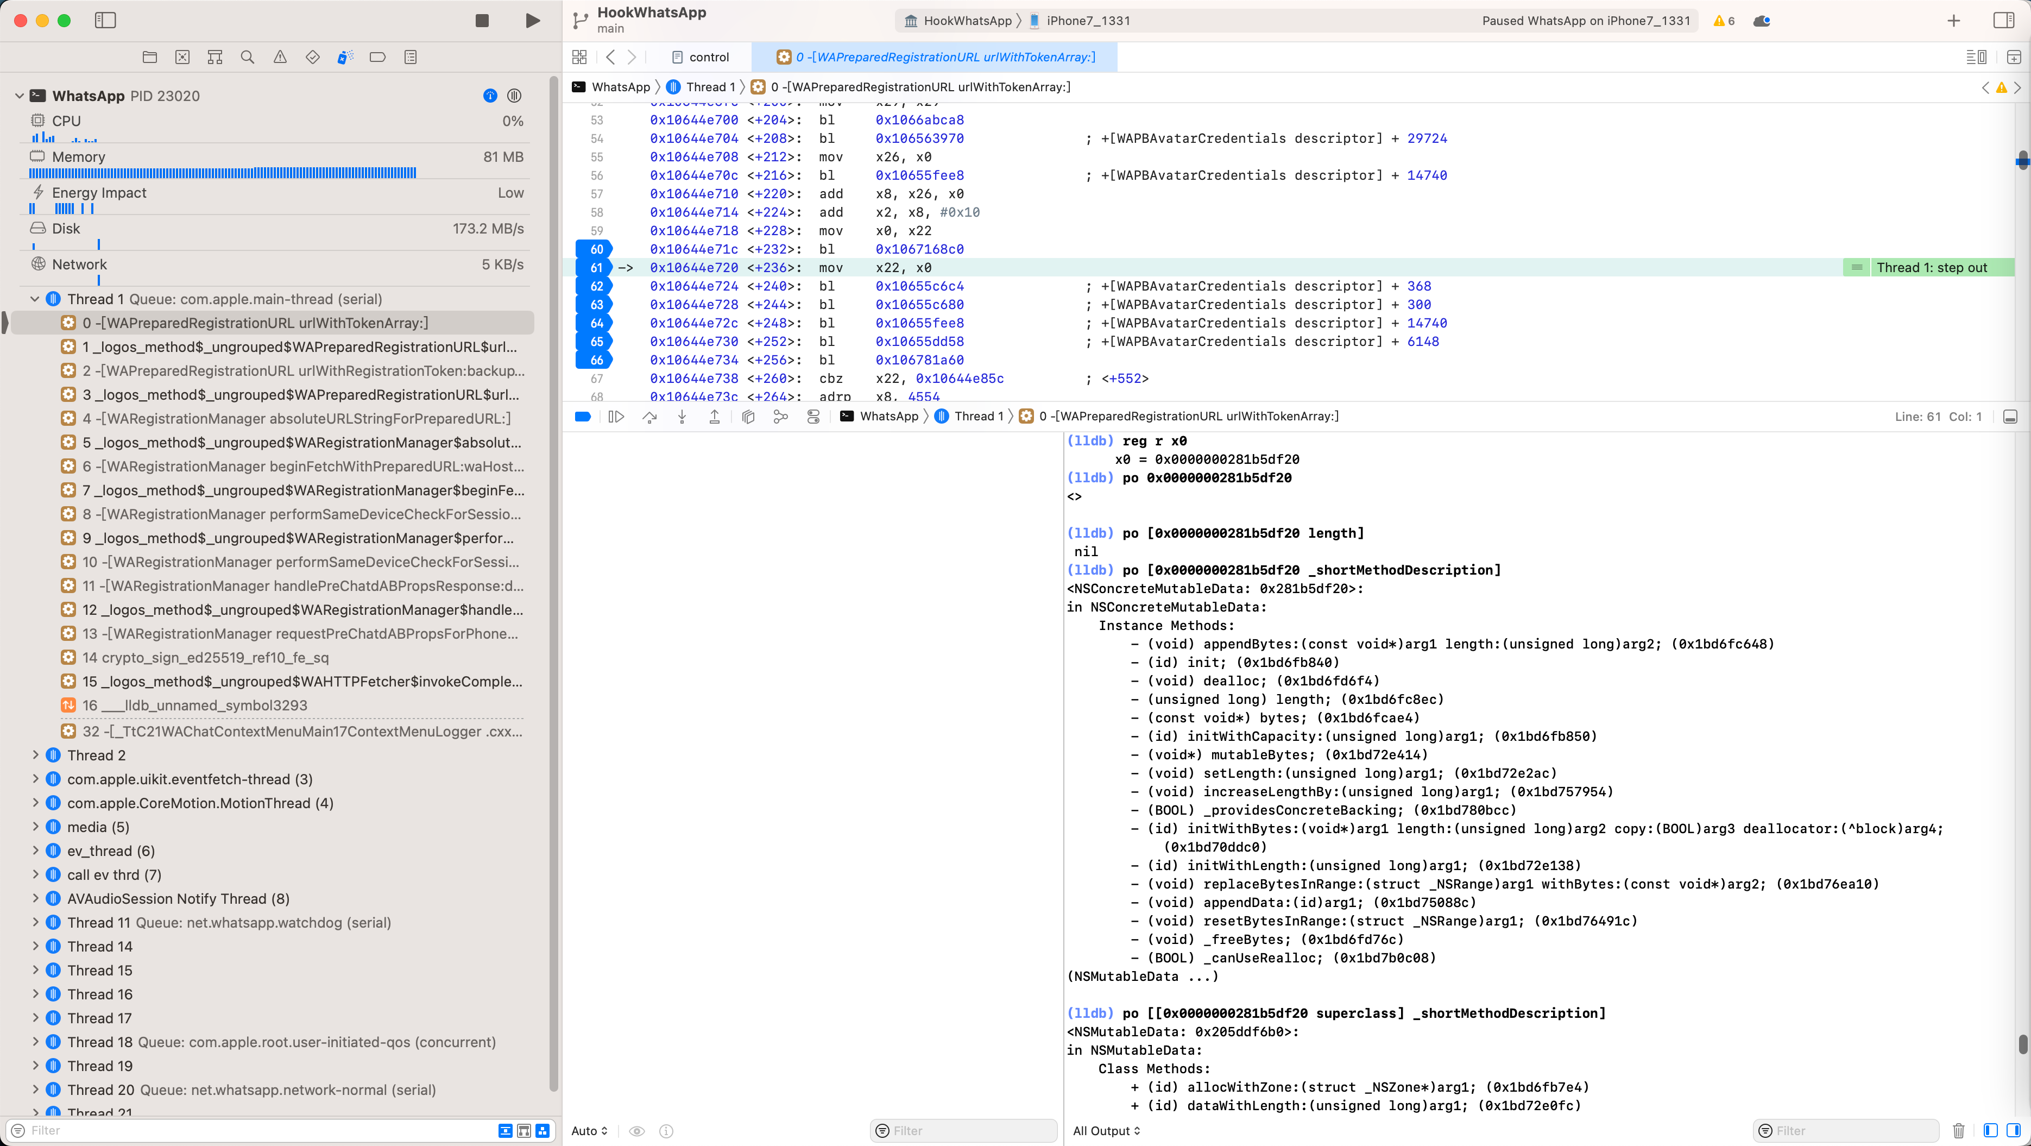Collapse Thread 1 main-thread disclosure
The width and height of the screenshot is (2031, 1146).
click(35, 299)
